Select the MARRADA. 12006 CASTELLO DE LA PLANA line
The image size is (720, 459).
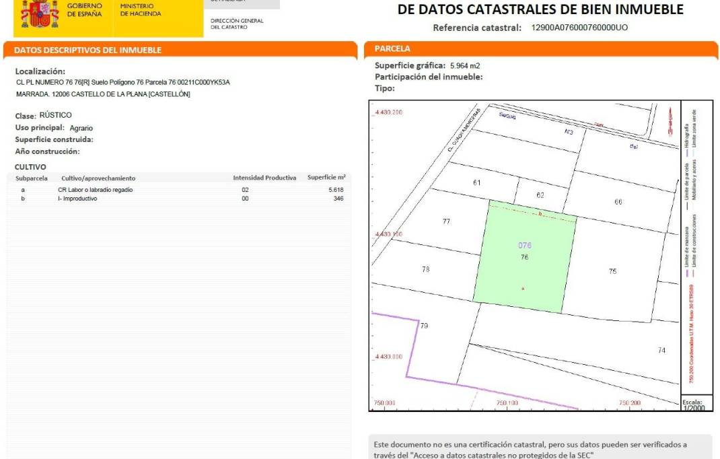click(103, 94)
